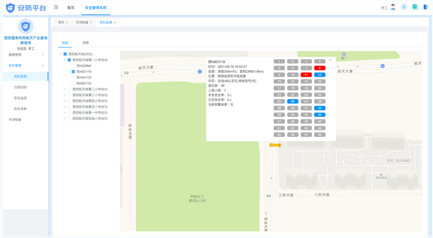Viewport: 433px width, 238px height.
Task: Check the vehicle ending in Y25
Action: (x=73, y=78)
